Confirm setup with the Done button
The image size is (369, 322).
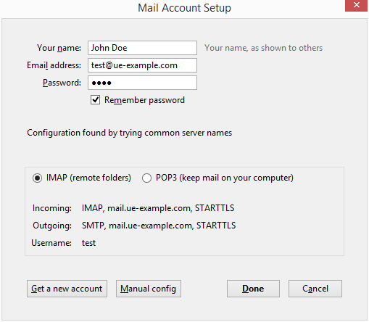[253, 289]
